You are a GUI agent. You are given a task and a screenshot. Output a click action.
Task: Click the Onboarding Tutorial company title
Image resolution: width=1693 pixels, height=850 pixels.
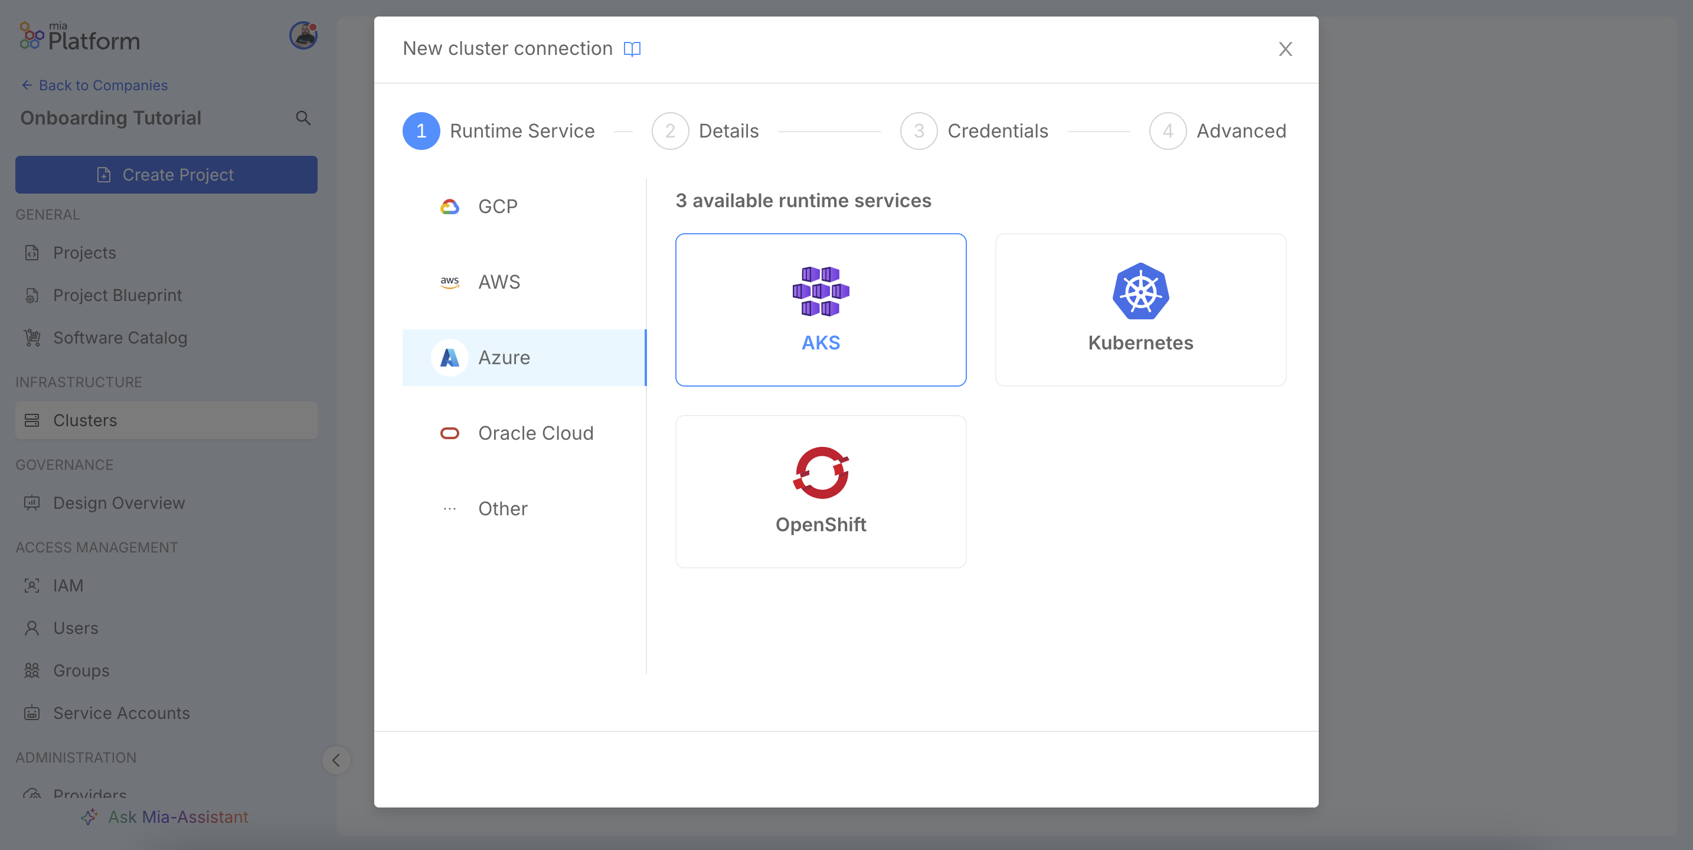click(111, 118)
